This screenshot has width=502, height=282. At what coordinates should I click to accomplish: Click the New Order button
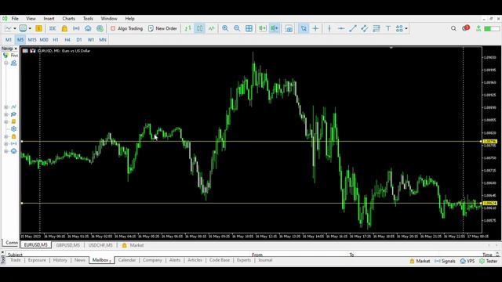pos(162,28)
